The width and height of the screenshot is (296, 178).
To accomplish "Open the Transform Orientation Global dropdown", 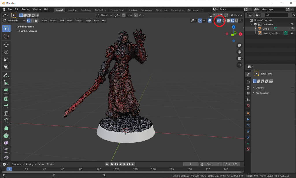I will 104,15.
